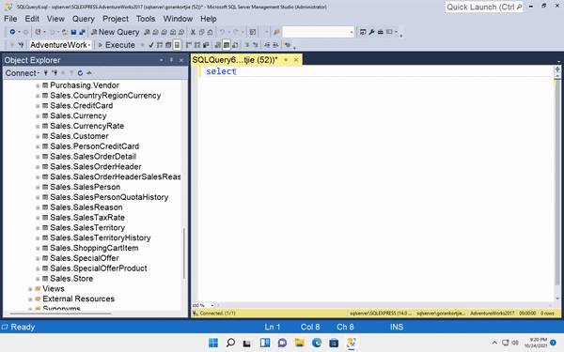Click the Quick Launch search field

[484, 7]
